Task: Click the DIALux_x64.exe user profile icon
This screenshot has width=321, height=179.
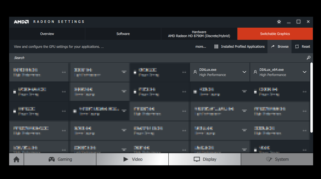Action: (x=255, y=72)
